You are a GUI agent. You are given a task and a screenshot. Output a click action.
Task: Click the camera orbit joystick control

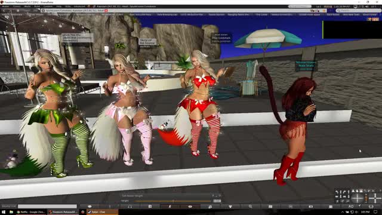[x=357, y=198]
